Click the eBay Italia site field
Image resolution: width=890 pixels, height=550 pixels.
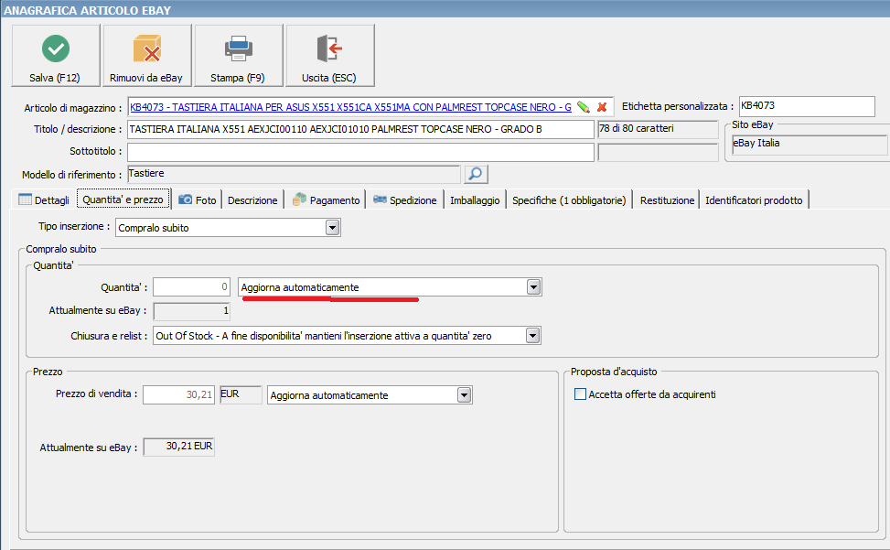click(810, 144)
